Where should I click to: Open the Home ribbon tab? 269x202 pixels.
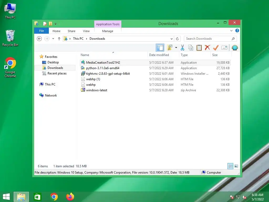[56, 31]
